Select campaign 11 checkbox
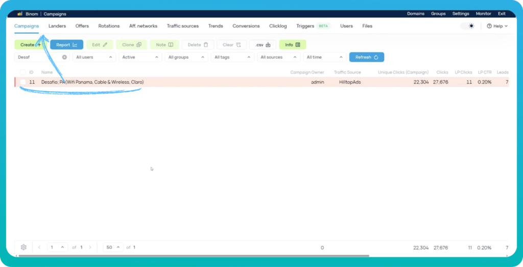Screen dimensions: 523x267 pos(23,82)
